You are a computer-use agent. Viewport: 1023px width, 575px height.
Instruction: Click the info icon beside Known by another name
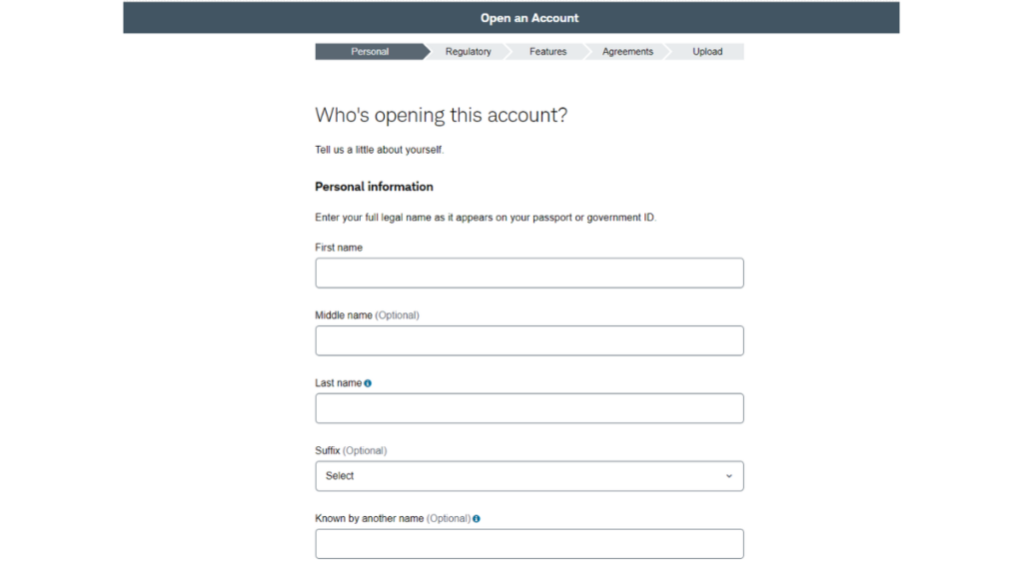point(477,519)
